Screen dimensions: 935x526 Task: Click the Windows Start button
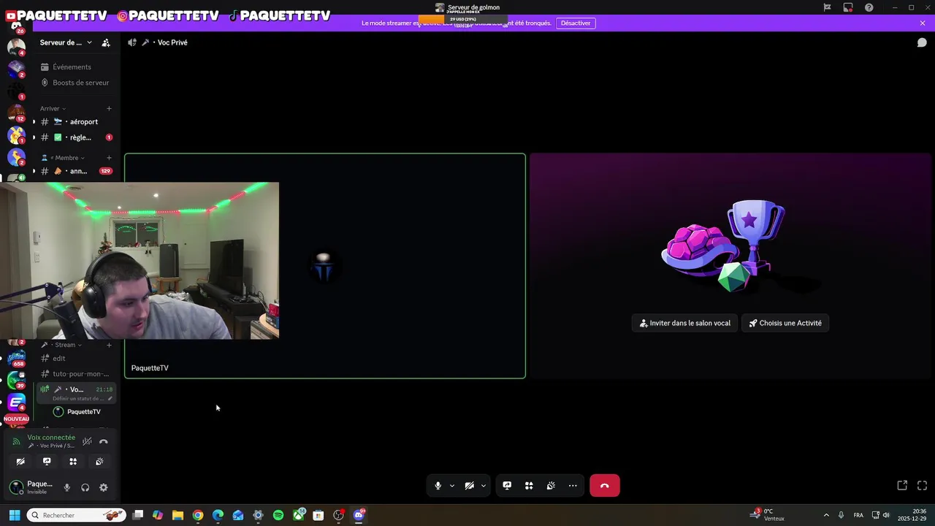[14, 515]
